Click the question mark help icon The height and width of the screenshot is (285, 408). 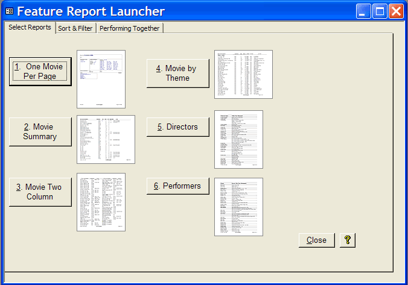[348, 240]
